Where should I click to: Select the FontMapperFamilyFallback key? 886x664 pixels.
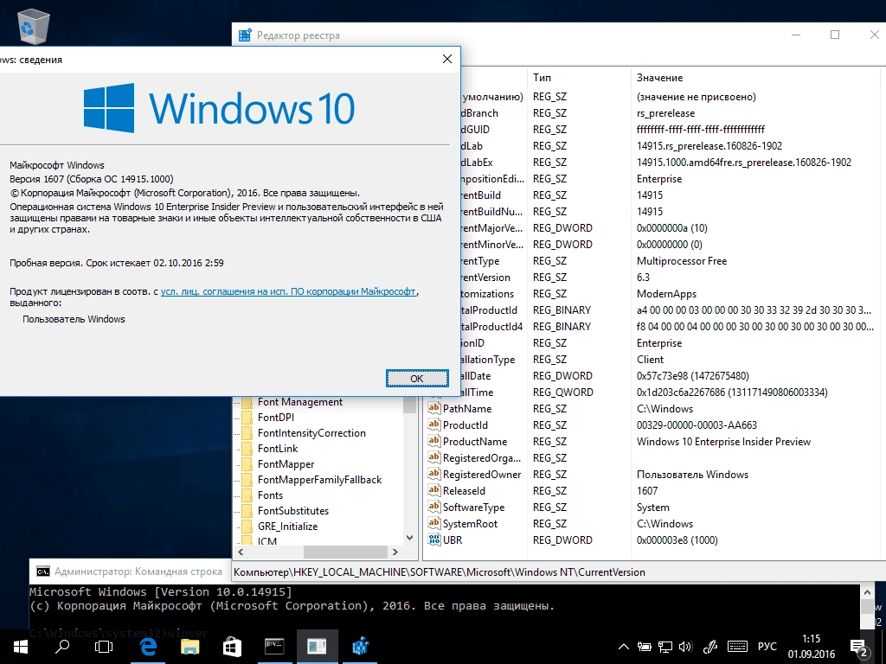coord(320,479)
